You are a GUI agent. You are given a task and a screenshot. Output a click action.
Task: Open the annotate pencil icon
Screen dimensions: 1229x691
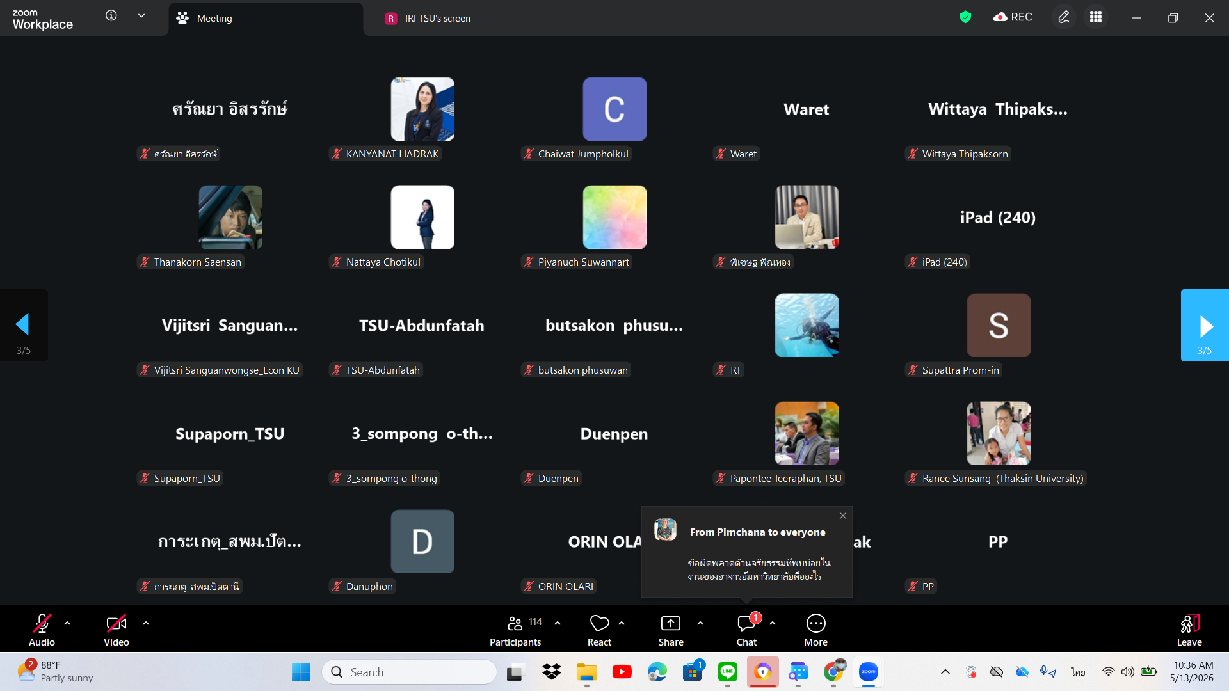[1063, 17]
